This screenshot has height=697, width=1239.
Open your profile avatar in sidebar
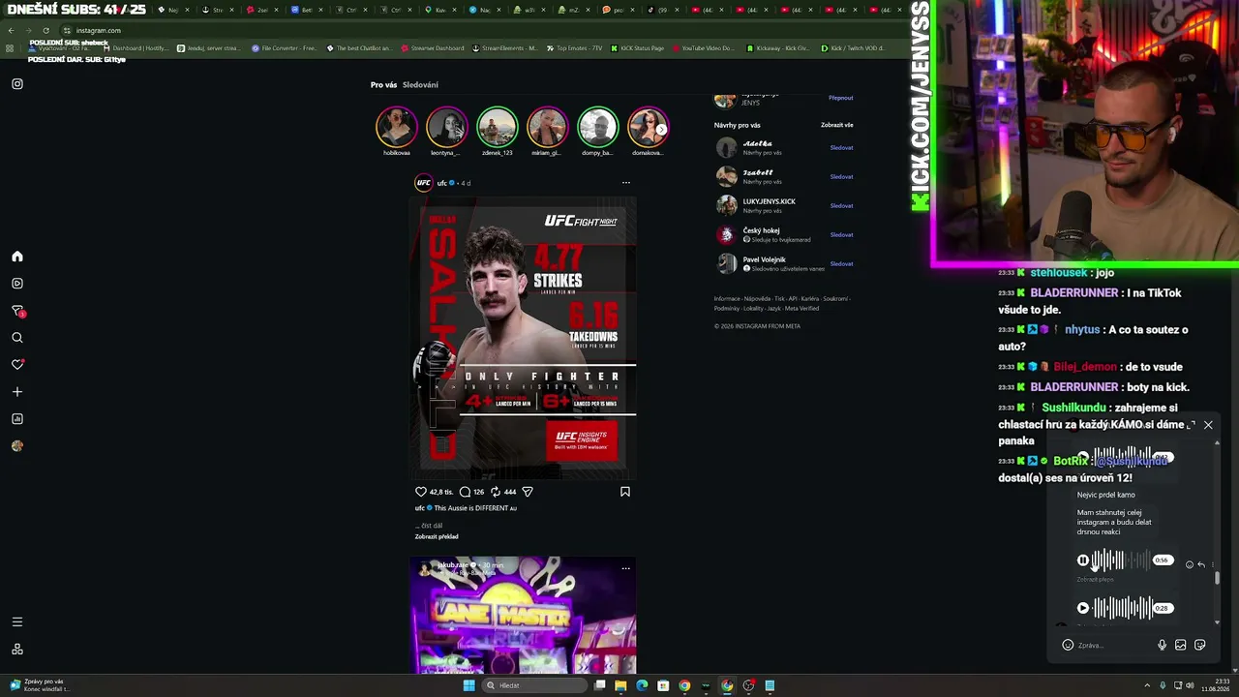[17, 446]
